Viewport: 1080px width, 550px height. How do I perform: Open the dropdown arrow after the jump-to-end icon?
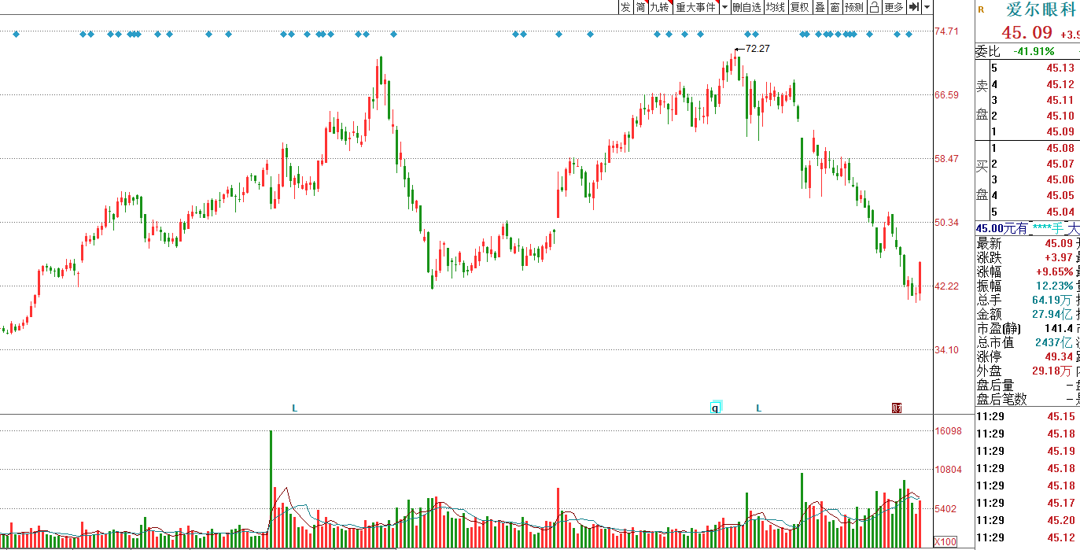[x=927, y=7]
